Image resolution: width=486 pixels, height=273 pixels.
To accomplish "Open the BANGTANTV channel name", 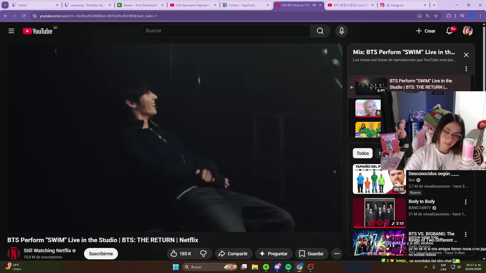I will tap(420, 208).
